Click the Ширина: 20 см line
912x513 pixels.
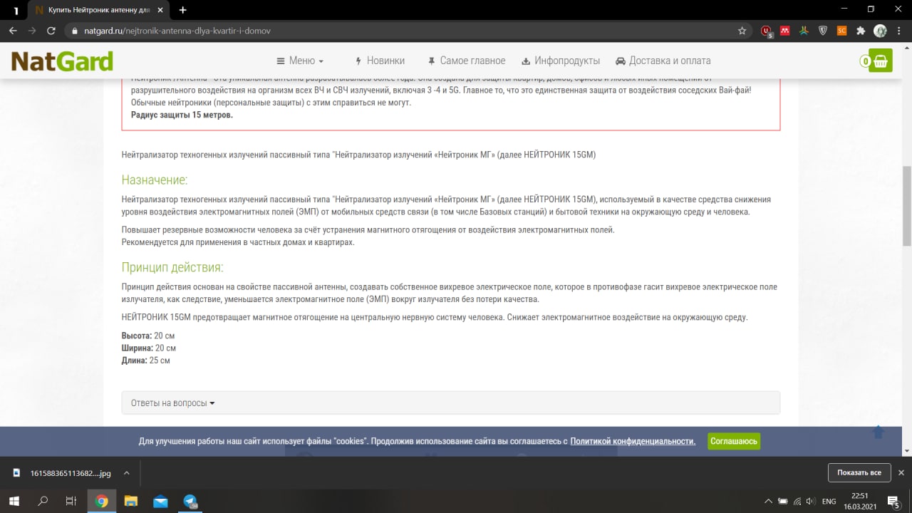(149, 348)
